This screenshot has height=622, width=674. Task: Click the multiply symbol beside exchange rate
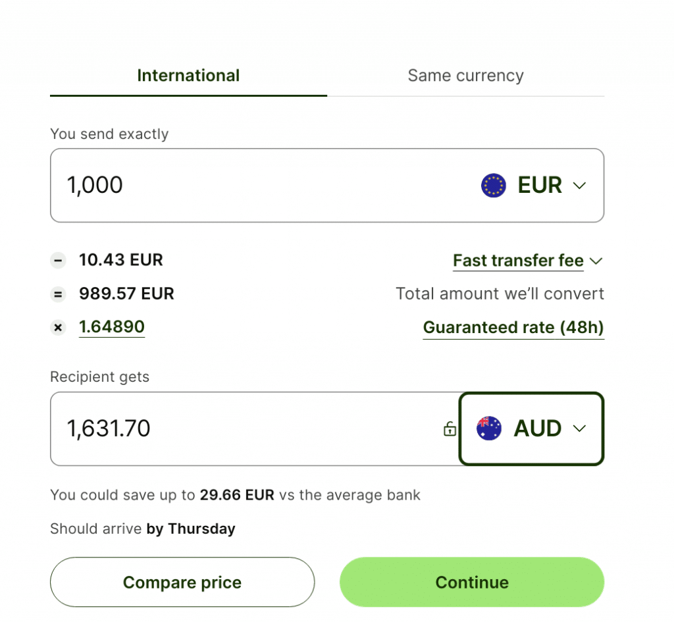[x=58, y=328]
